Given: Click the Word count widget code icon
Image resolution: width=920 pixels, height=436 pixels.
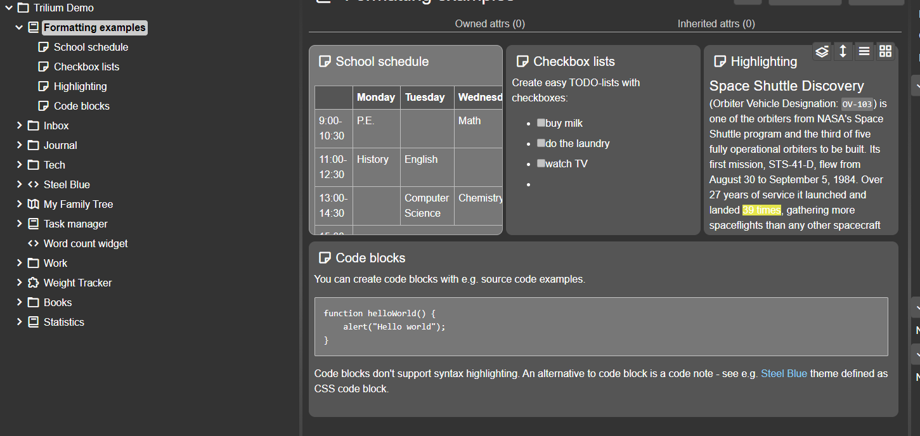Looking at the screenshot, I should [34, 243].
